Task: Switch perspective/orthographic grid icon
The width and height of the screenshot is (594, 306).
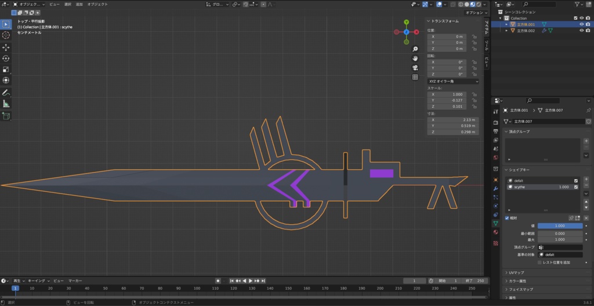Action: pos(415,77)
